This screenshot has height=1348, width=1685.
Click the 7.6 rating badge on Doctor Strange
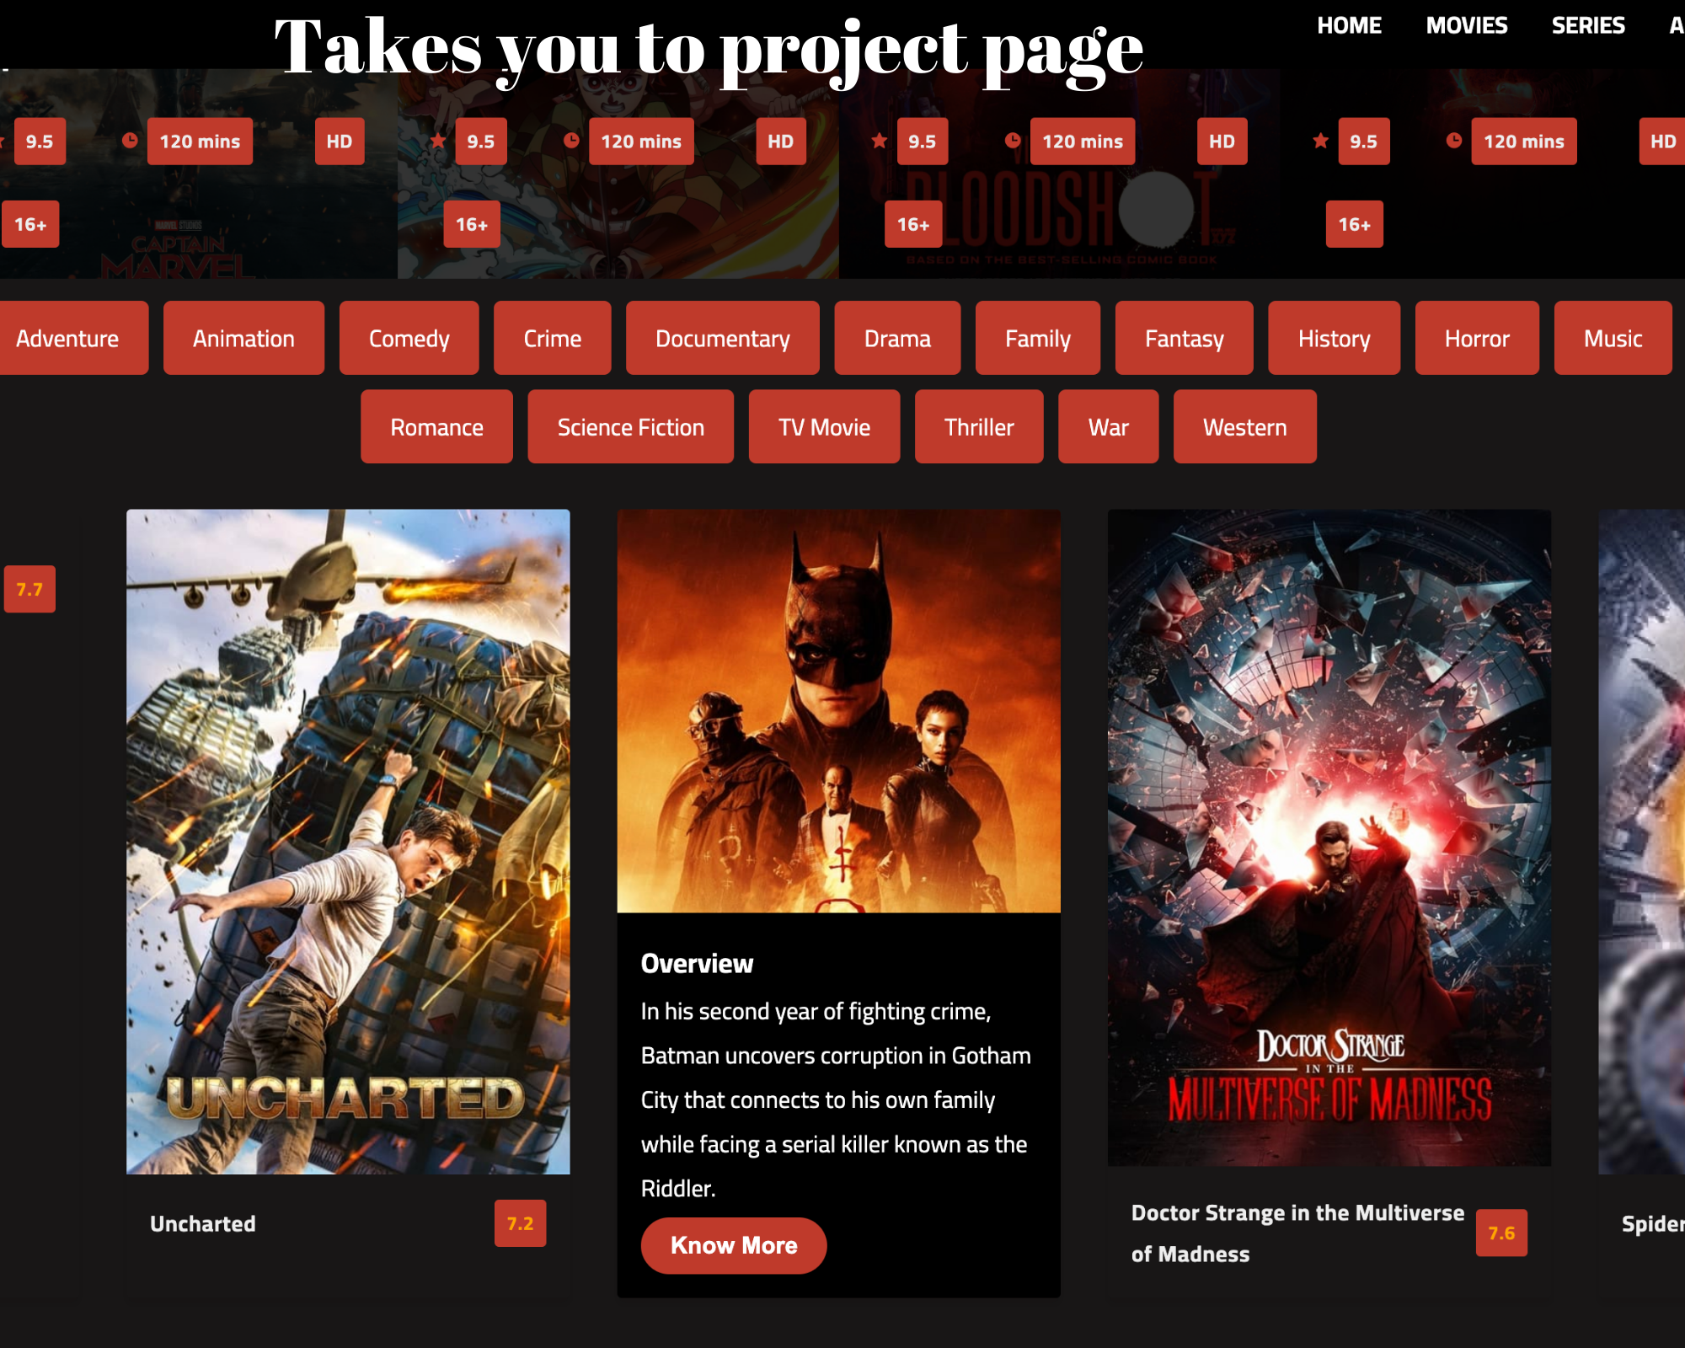point(1501,1233)
